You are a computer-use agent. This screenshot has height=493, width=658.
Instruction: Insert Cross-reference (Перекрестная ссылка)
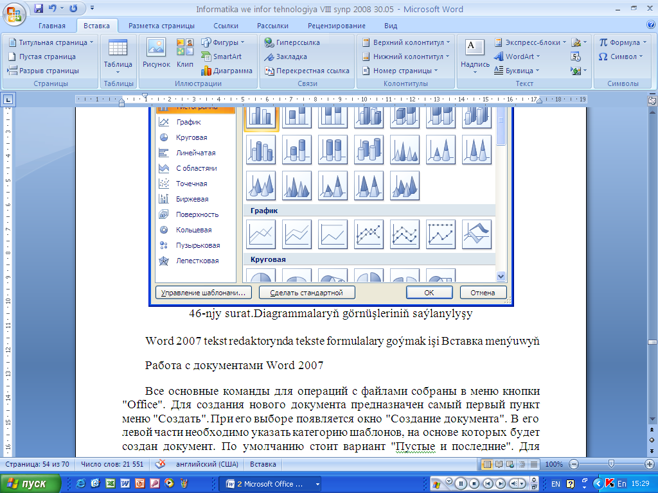tap(307, 71)
